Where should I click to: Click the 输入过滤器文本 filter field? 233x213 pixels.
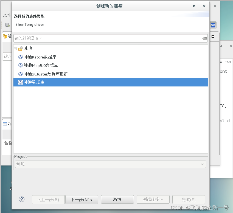[82, 38]
